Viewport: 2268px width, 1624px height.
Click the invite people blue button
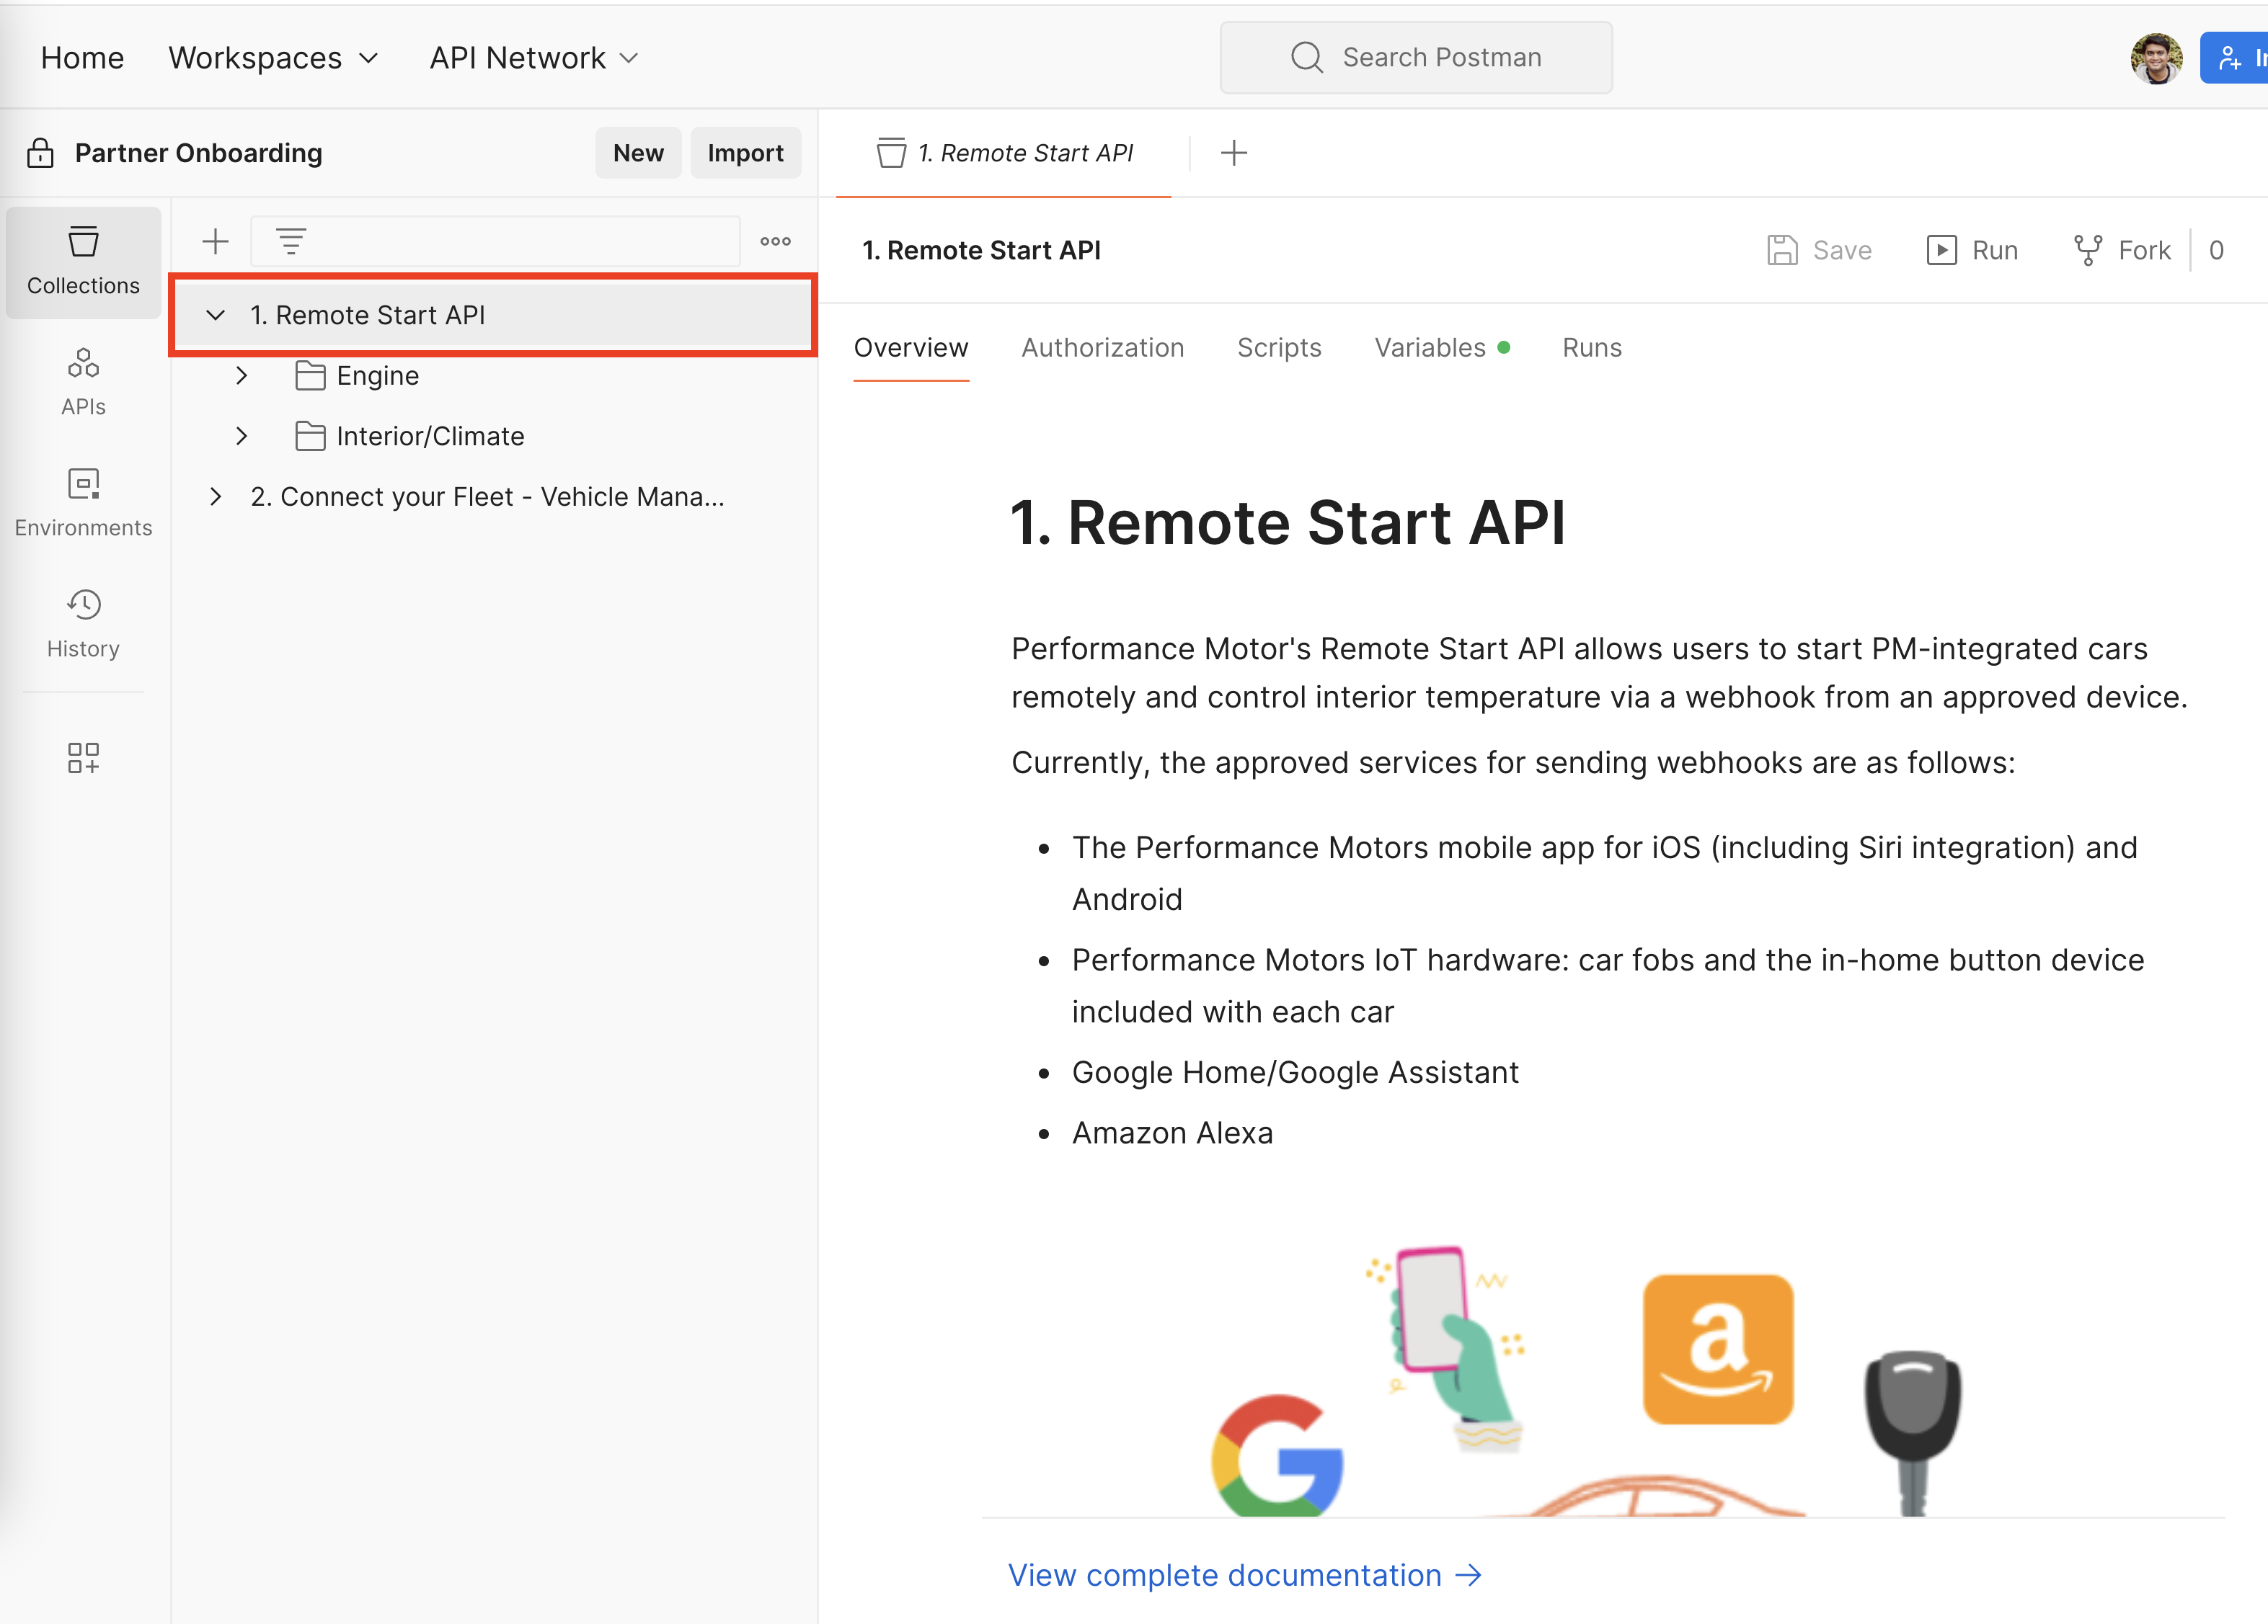point(2235,58)
